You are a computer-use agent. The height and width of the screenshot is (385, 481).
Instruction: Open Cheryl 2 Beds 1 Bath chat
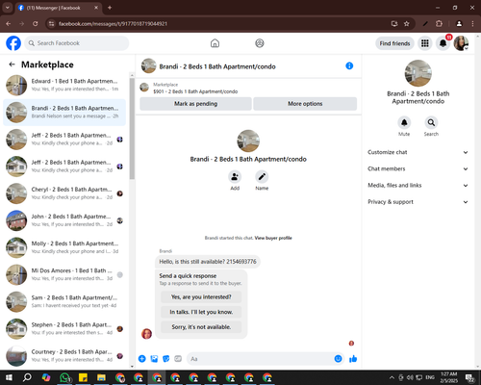(x=64, y=193)
